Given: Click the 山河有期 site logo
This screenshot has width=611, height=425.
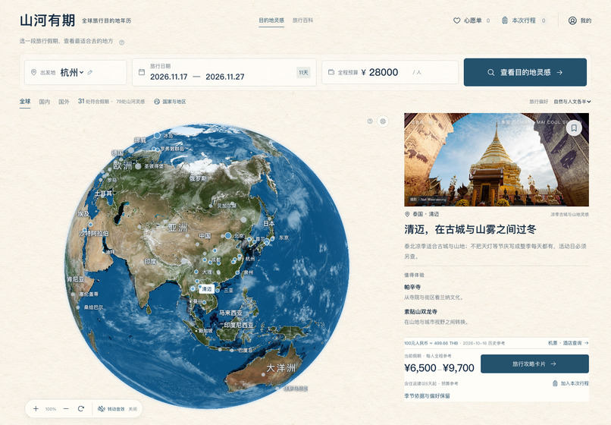Looking at the screenshot, I should pos(47,20).
